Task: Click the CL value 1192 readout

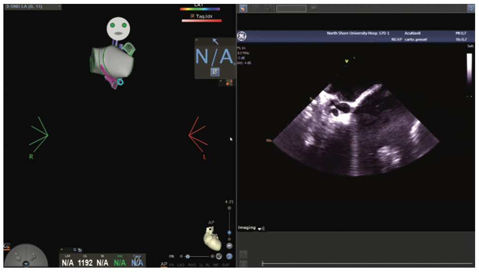Action: click(x=85, y=262)
